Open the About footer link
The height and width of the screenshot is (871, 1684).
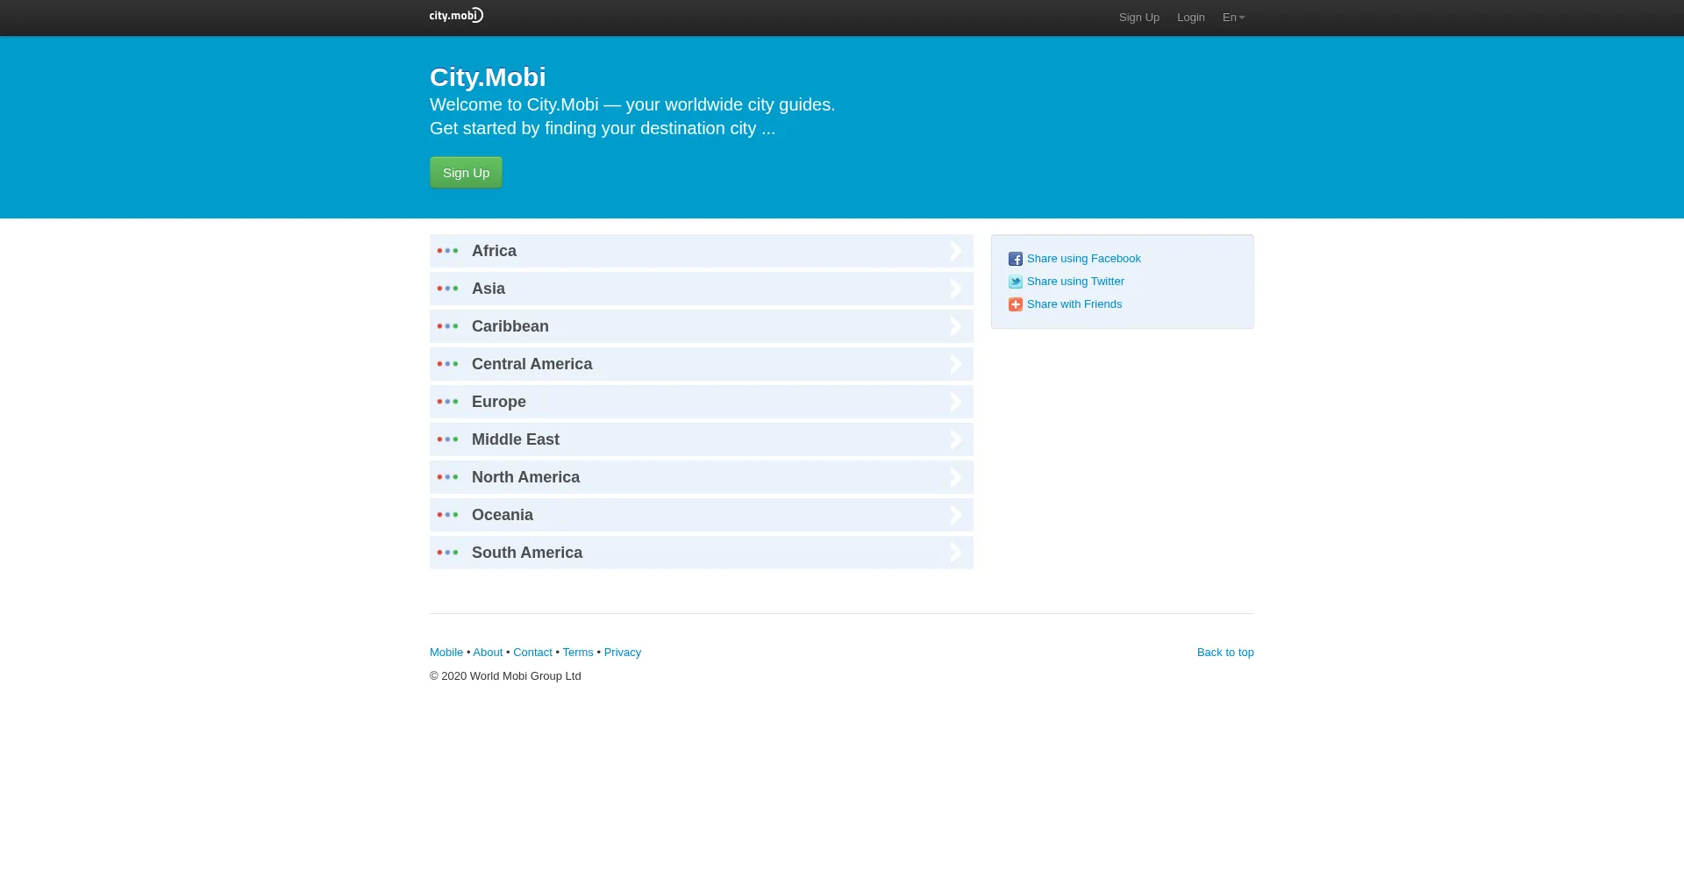tap(488, 653)
